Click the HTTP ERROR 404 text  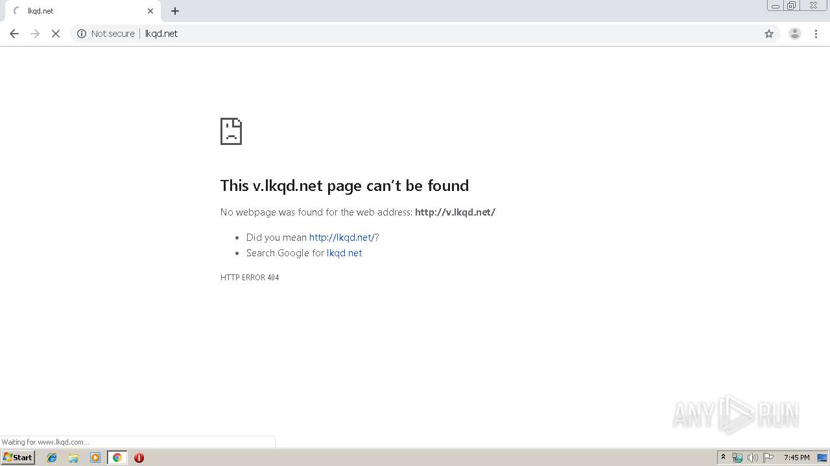click(x=250, y=278)
